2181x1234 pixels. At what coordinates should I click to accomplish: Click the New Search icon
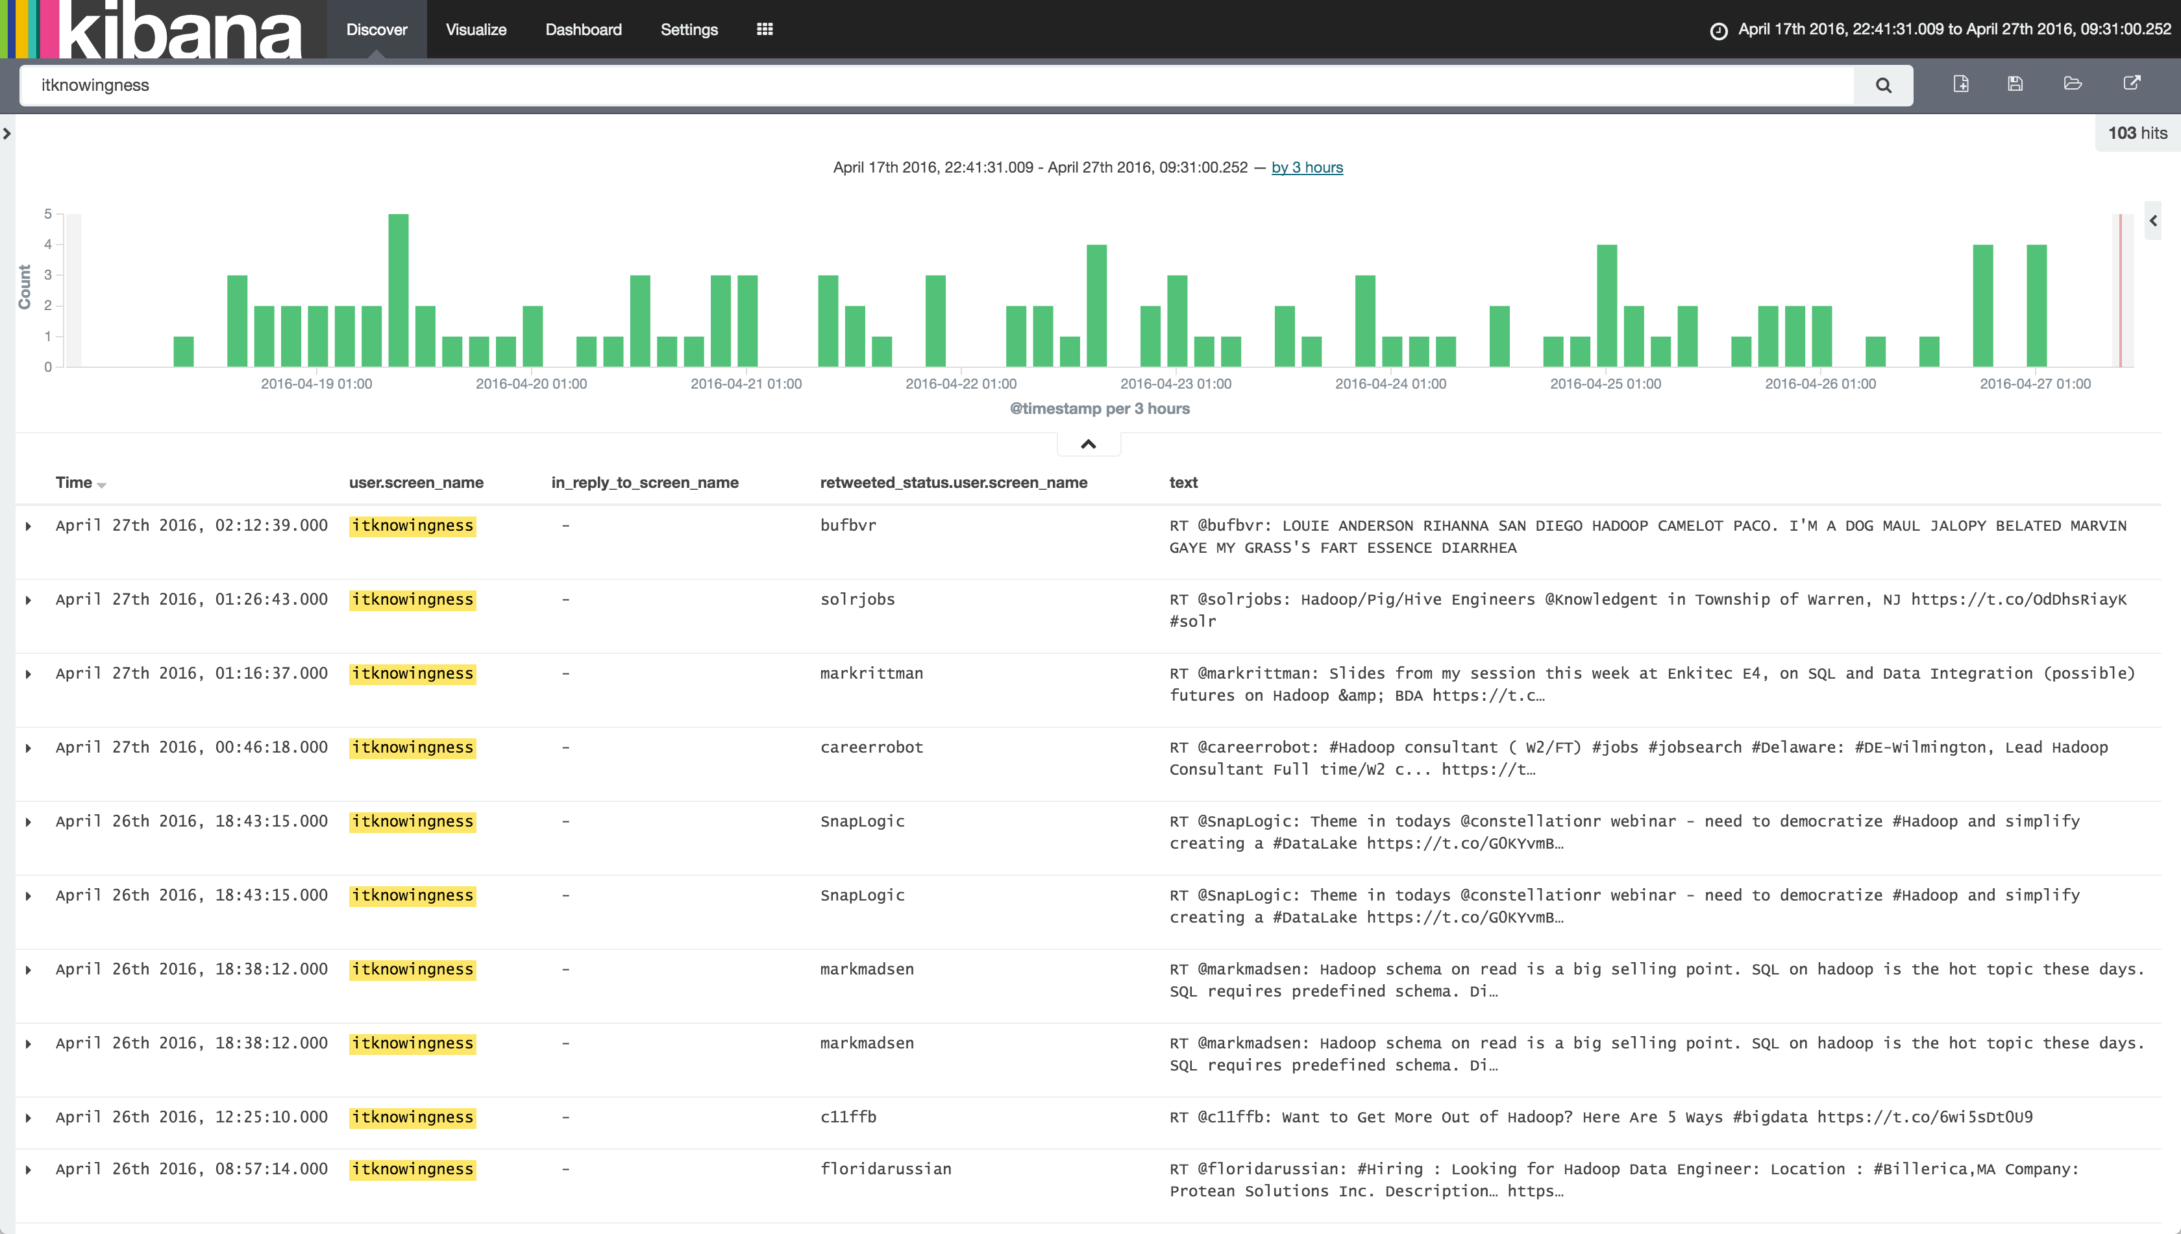[1960, 84]
